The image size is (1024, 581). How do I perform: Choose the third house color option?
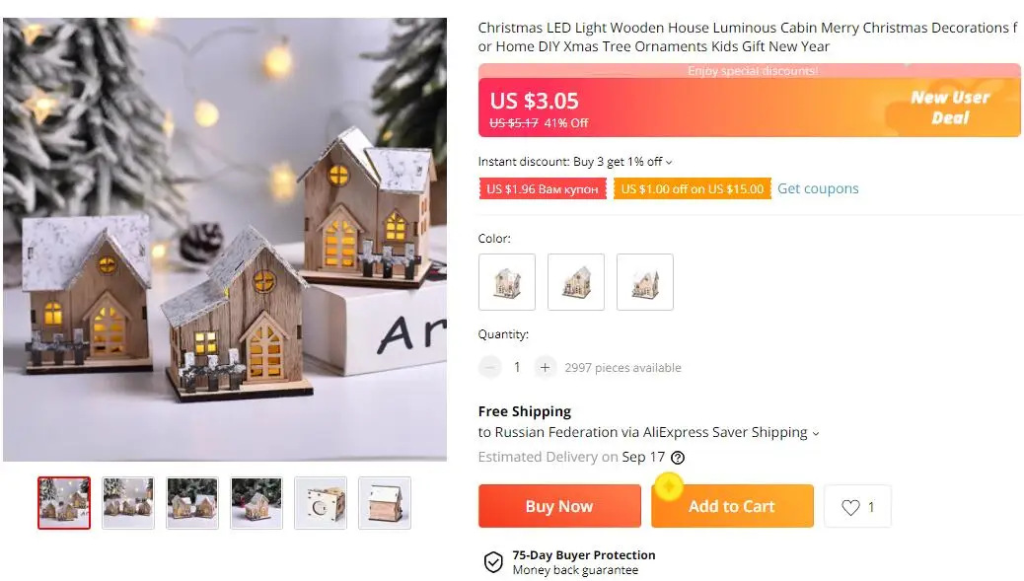pyautogui.click(x=644, y=282)
